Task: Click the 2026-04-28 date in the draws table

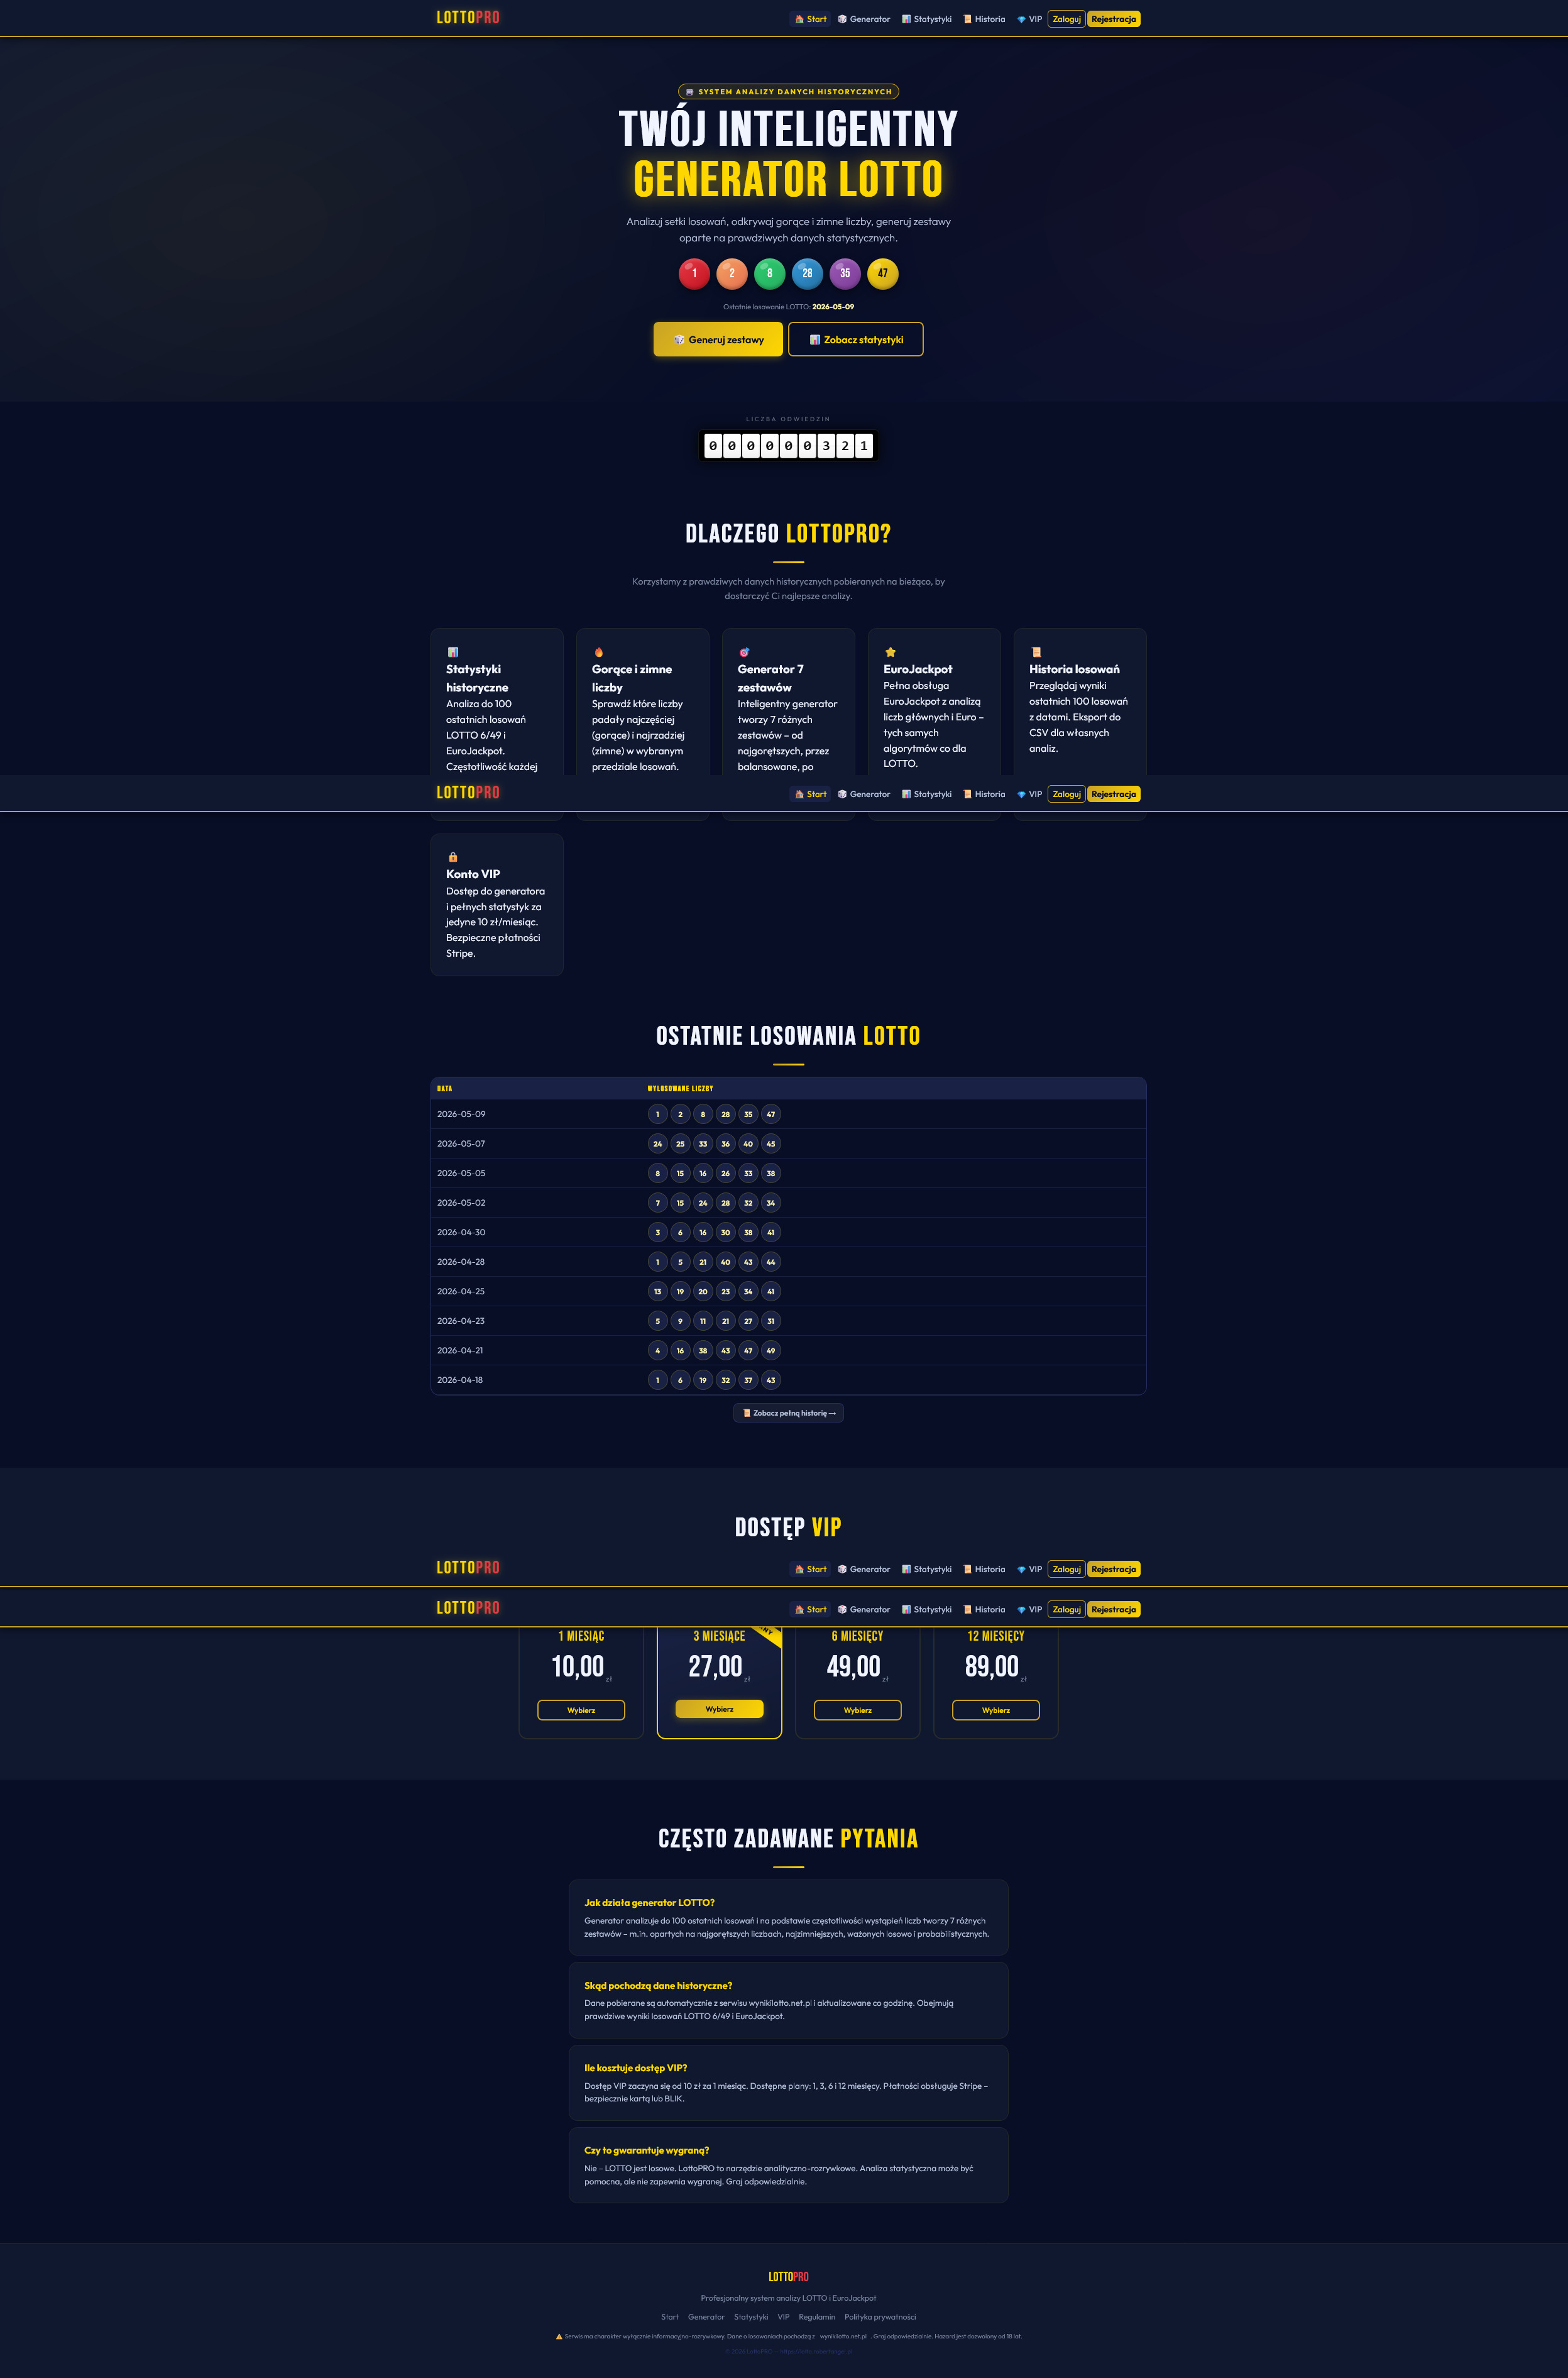Action: pos(461,1262)
